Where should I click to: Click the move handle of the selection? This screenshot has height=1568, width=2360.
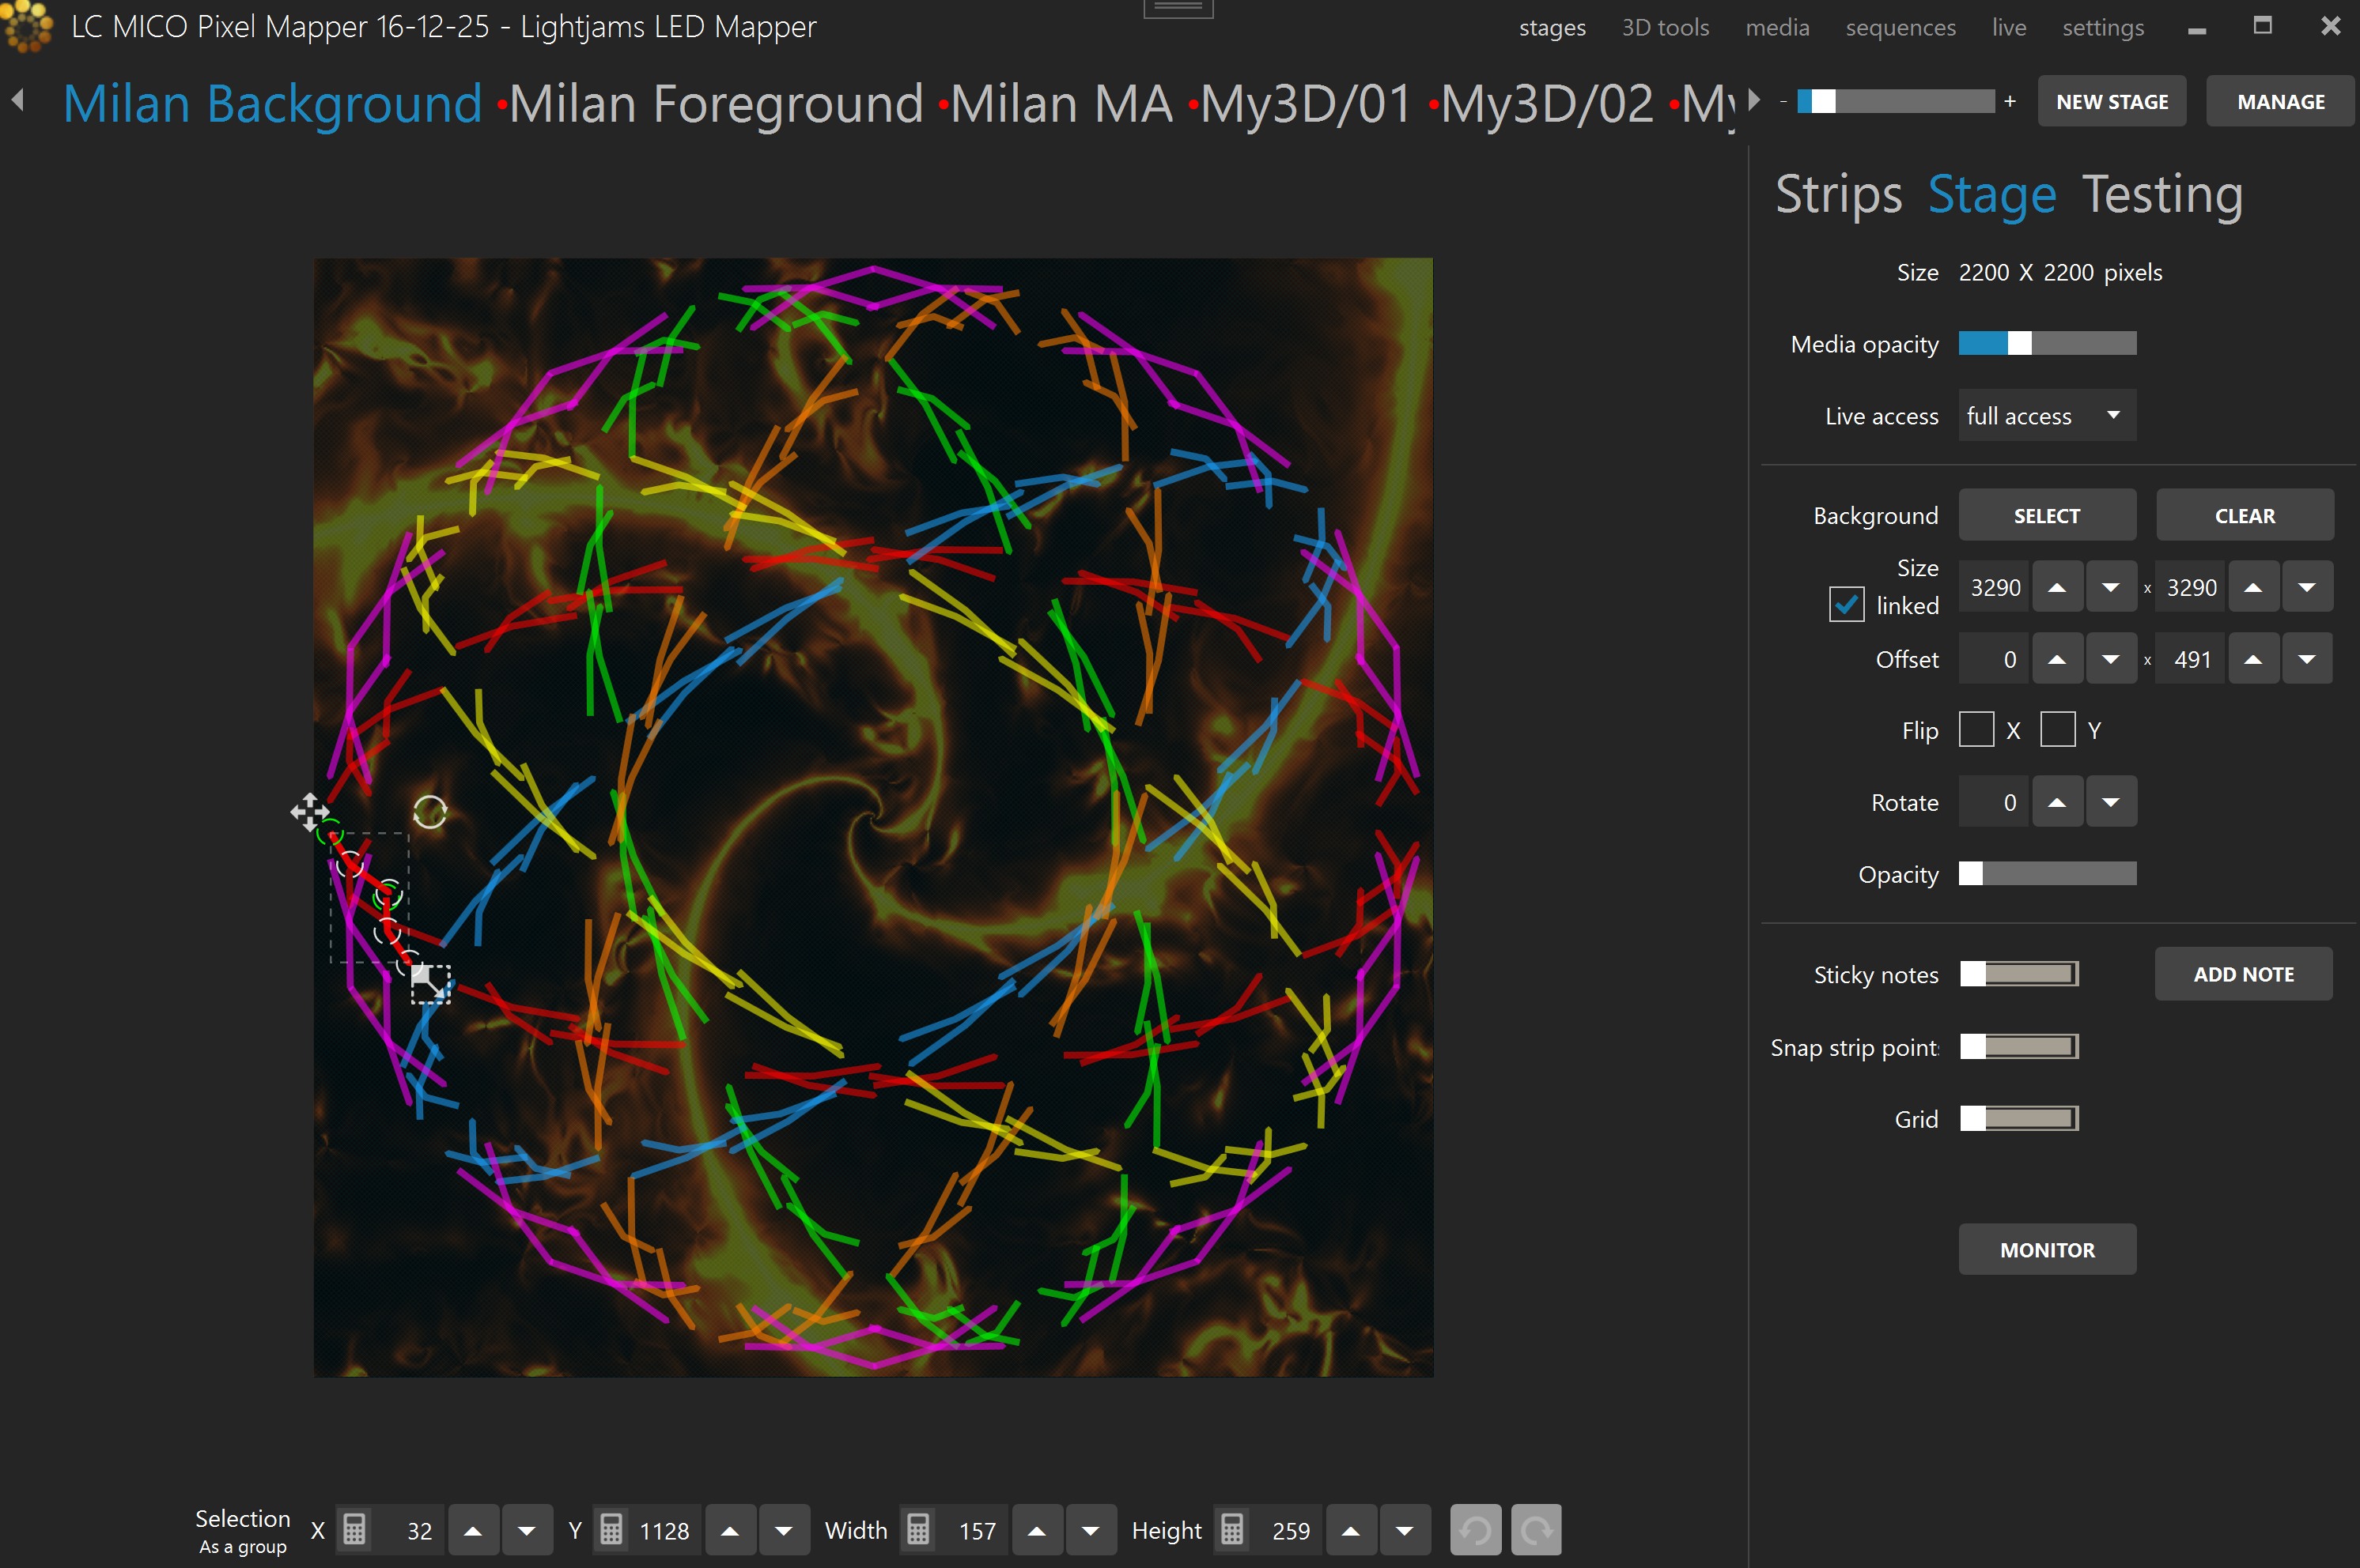[310, 811]
